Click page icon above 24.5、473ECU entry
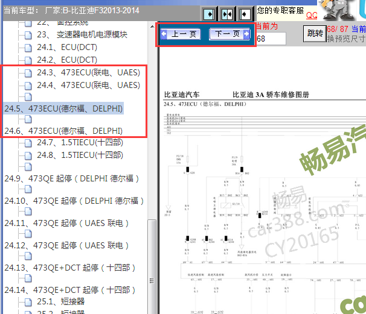The image size is (366, 314). [28, 97]
